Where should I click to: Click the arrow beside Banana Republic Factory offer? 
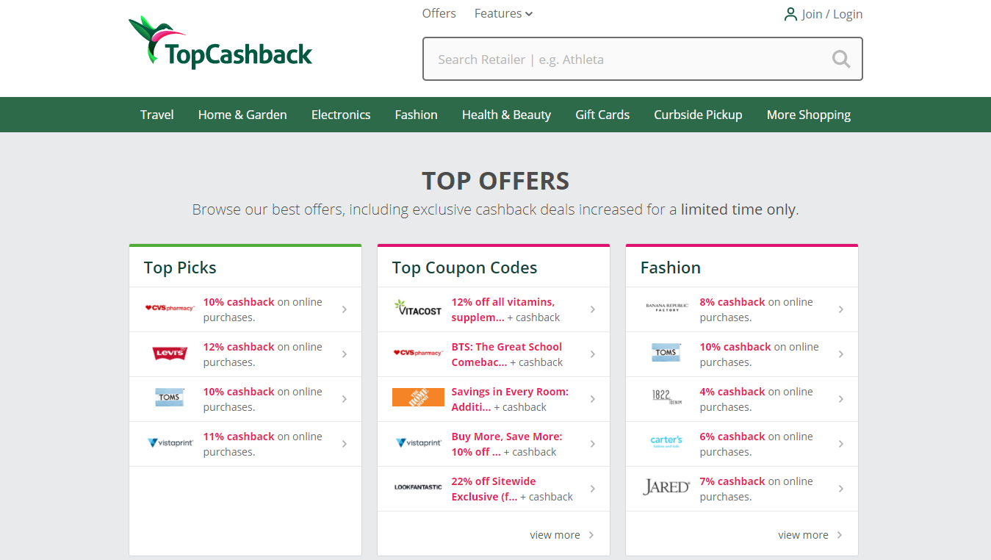click(x=840, y=309)
